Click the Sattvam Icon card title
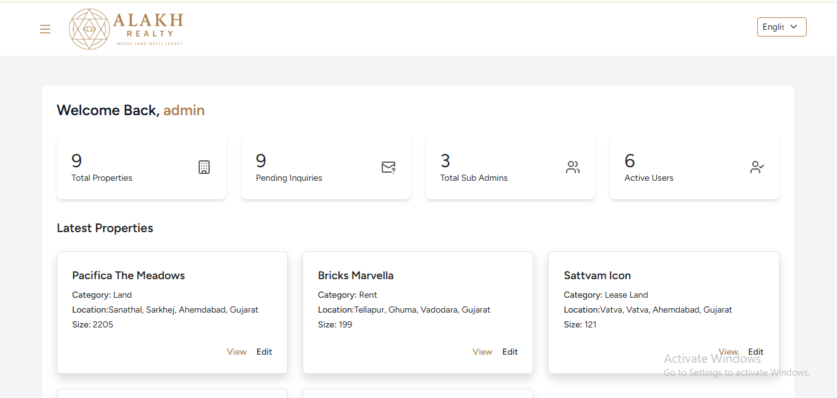The image size is (837, 398). click(597, 275)
